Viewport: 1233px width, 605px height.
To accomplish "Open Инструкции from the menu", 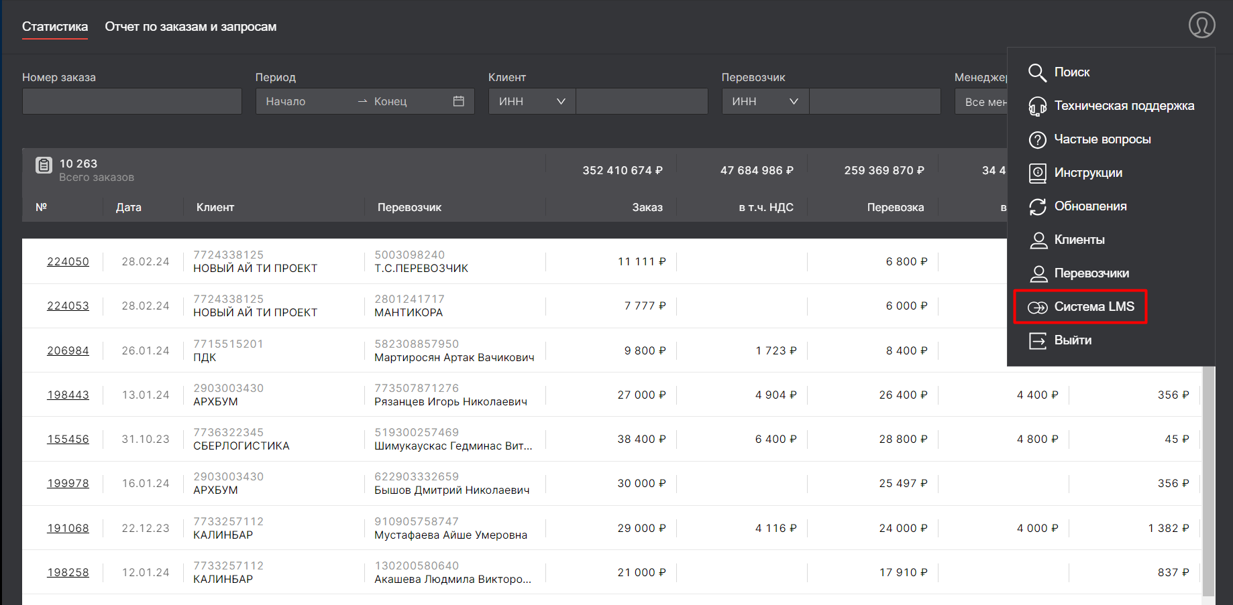I will 1088,173.
